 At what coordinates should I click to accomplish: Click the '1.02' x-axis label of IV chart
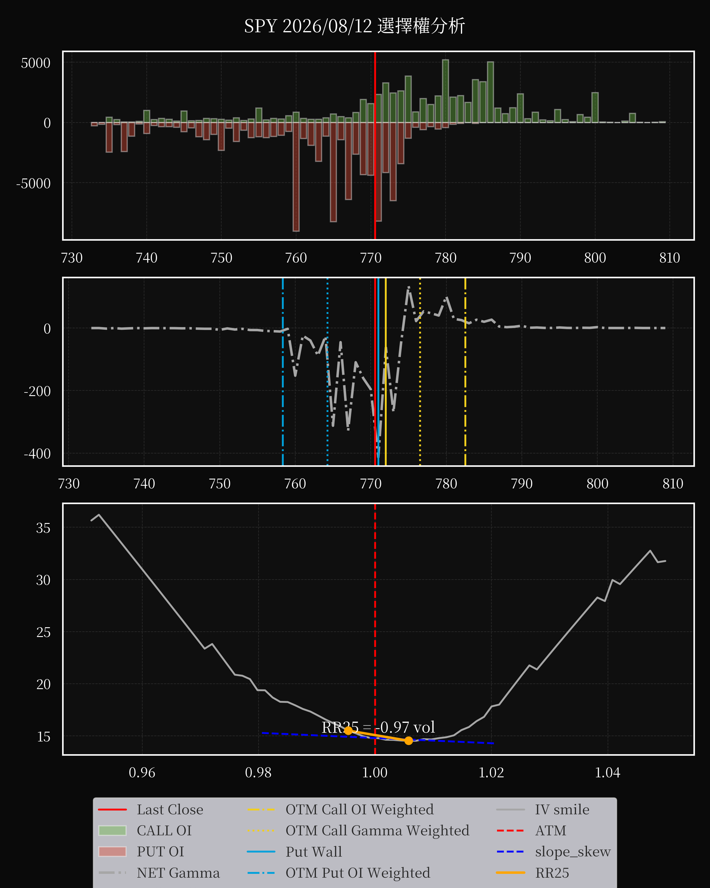(491, 772)
